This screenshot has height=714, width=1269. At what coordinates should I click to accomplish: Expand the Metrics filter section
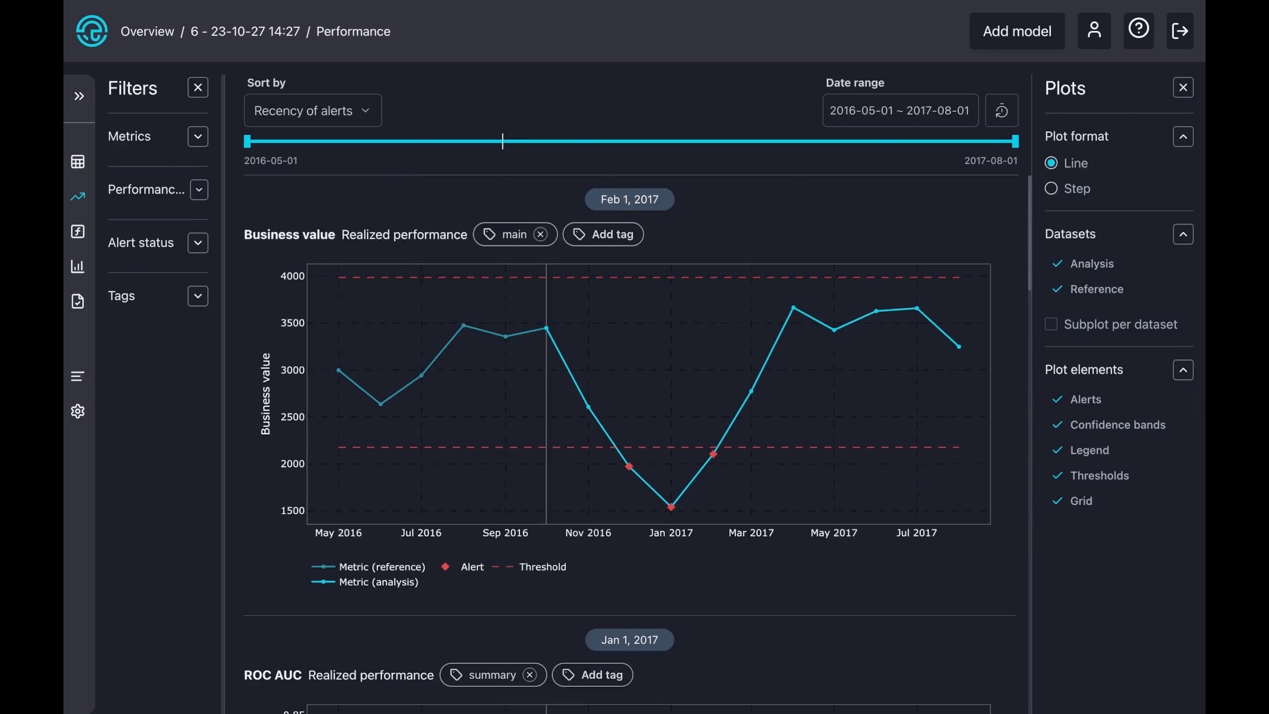[x=198, y=137]
